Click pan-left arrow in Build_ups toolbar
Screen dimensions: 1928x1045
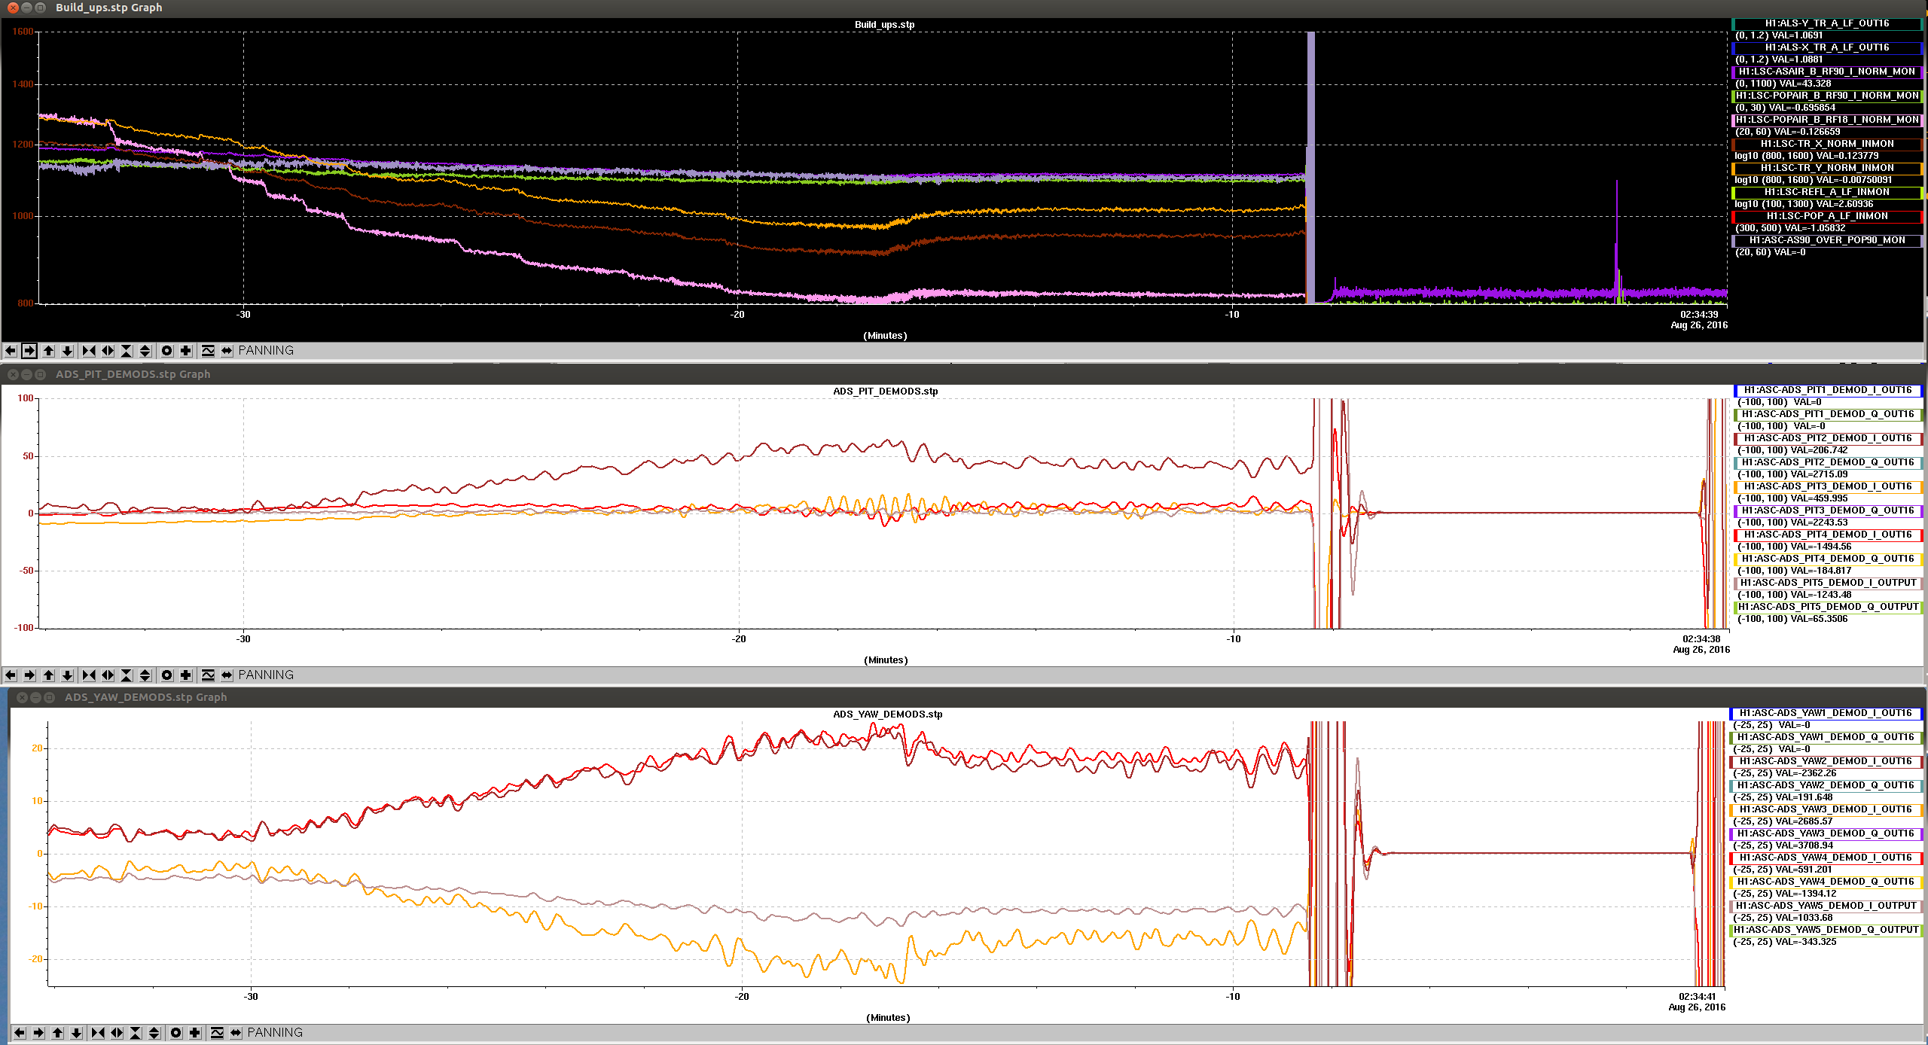pyautogui.click(x=11, y=351)
